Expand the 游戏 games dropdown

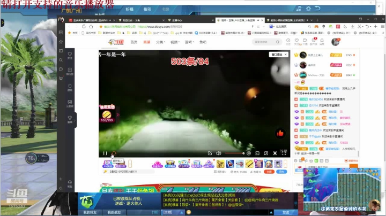tap(189, 42)
